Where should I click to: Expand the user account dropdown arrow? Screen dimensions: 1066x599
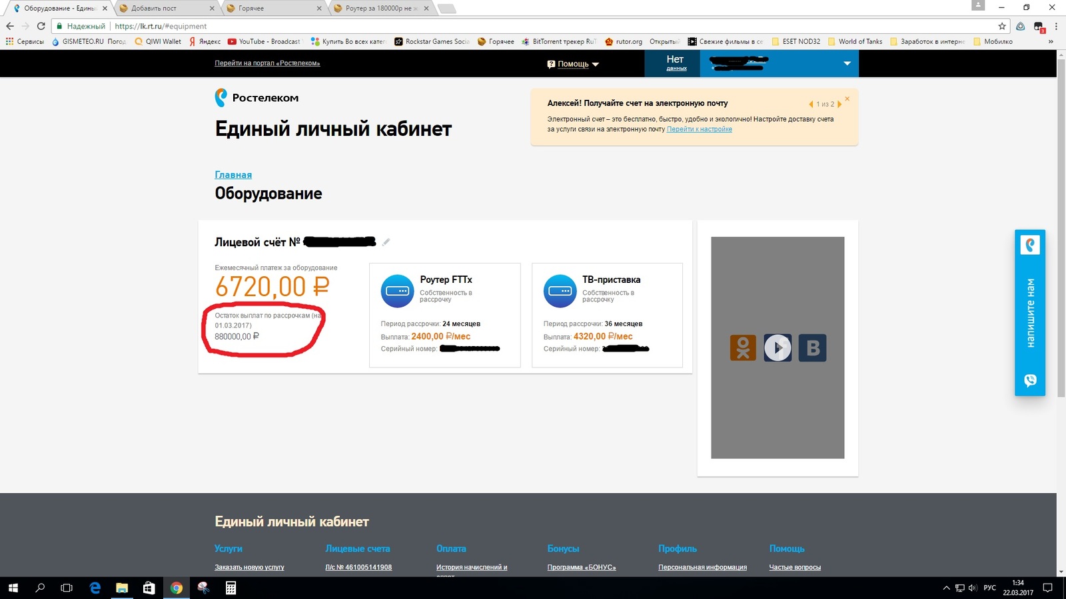pos(847,64)
